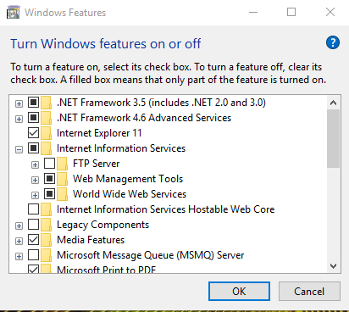Image resolution: width=349 pixels, height=312 pixels.
Task: Toggle the .NET Framework 4.6 Advanced Services checkbox
Action: coord(33,117)
